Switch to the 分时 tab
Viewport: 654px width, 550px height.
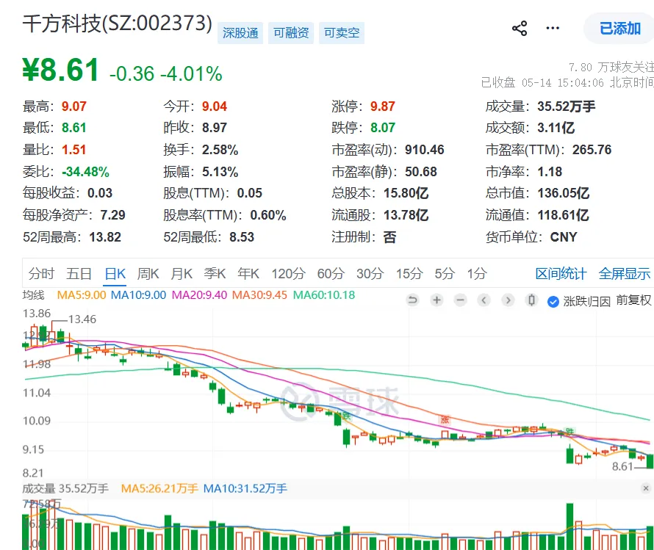pos(41,274)
